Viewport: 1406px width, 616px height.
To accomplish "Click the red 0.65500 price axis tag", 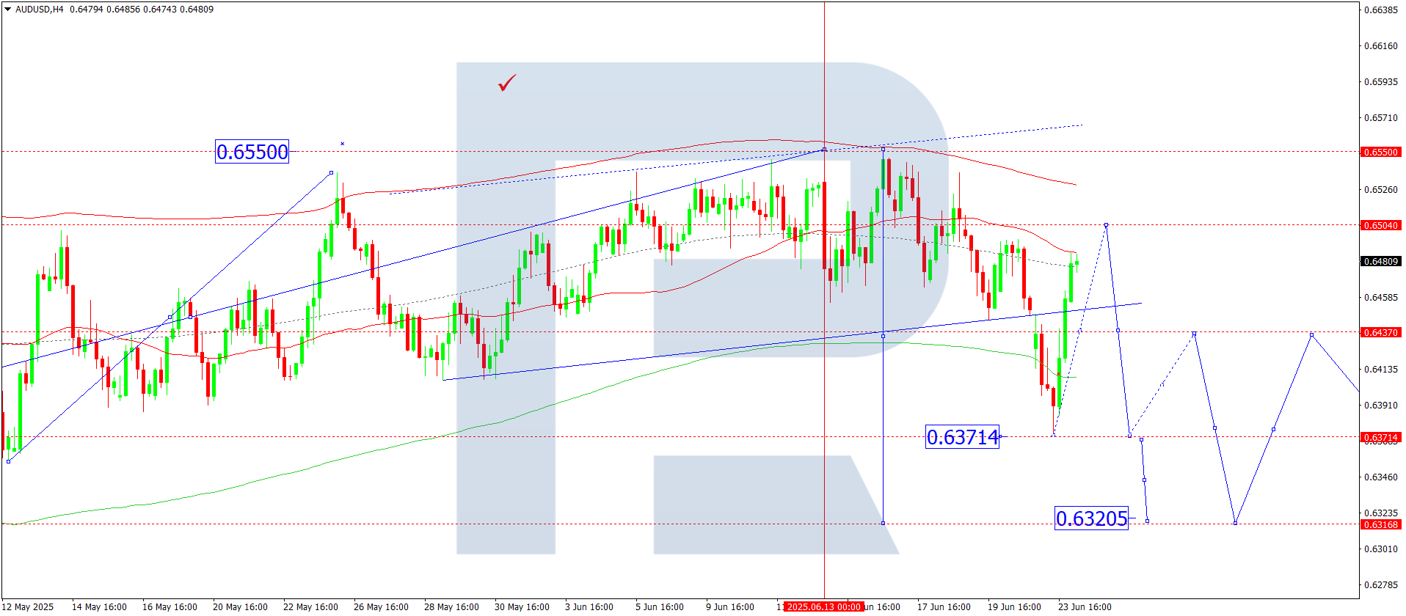I will (1381, 153).
